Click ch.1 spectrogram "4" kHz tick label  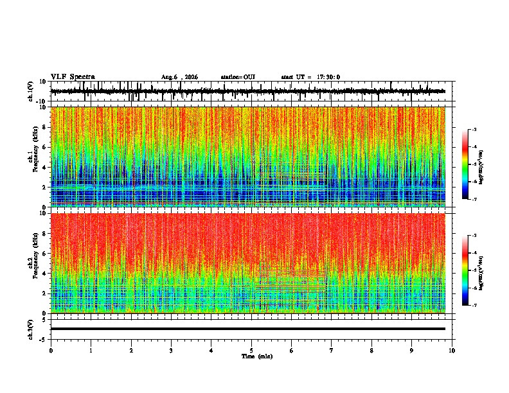44,168
